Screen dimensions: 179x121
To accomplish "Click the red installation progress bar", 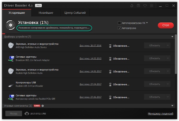I will (x=4, y=34).
